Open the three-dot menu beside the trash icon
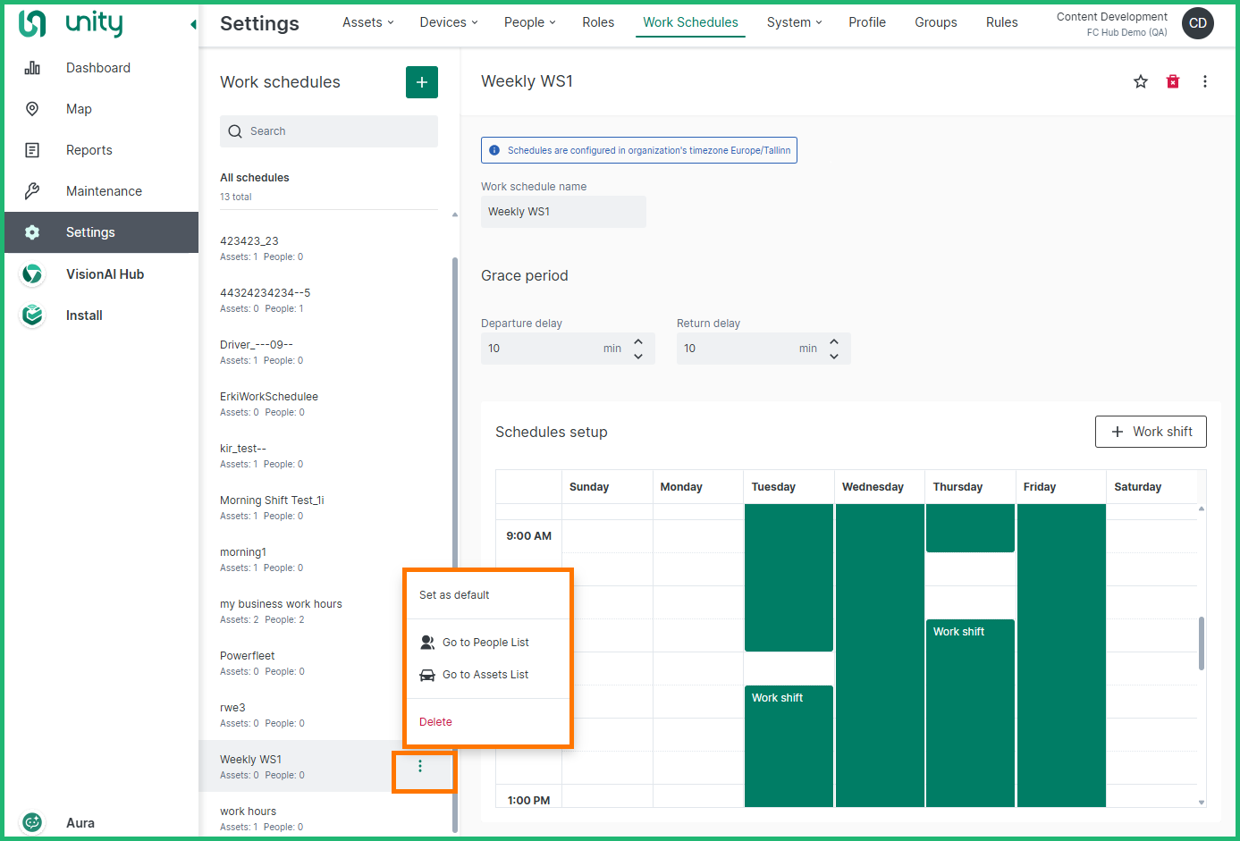Screen dimensions: 1240x841 click(1205, 82)
